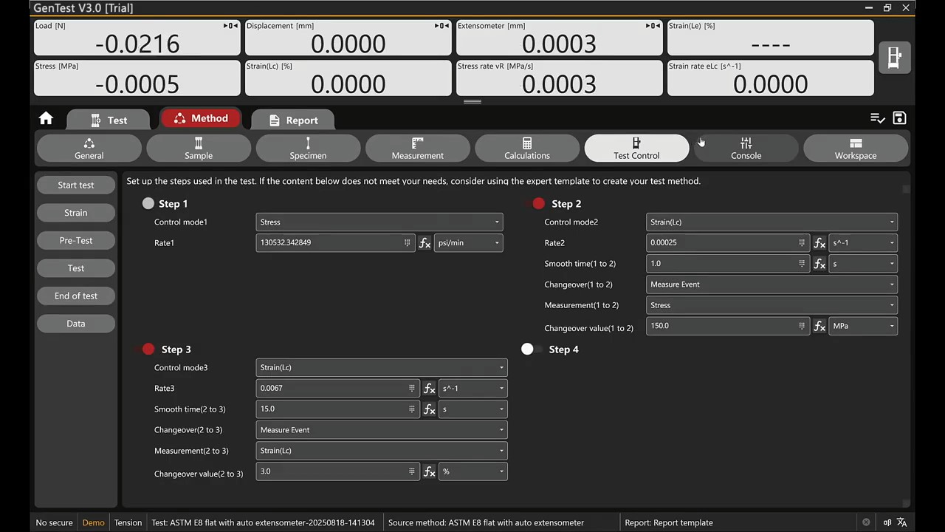This screenshot has height=532, width=945.
Task: Click the fx formula icon for Rate1
Action: (x=425, y=243)
